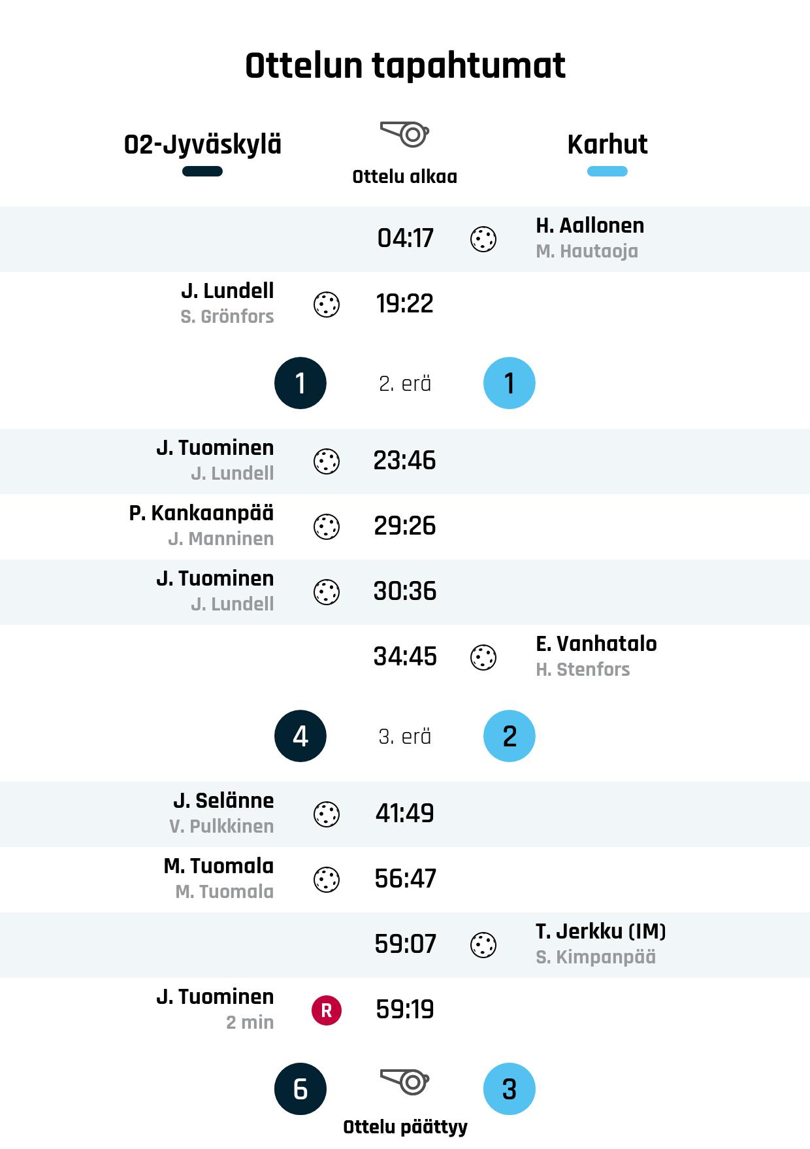This screenshot has height=1149, width=810.
Task: Select the goal icon beside 23:46
Action: 327,461
